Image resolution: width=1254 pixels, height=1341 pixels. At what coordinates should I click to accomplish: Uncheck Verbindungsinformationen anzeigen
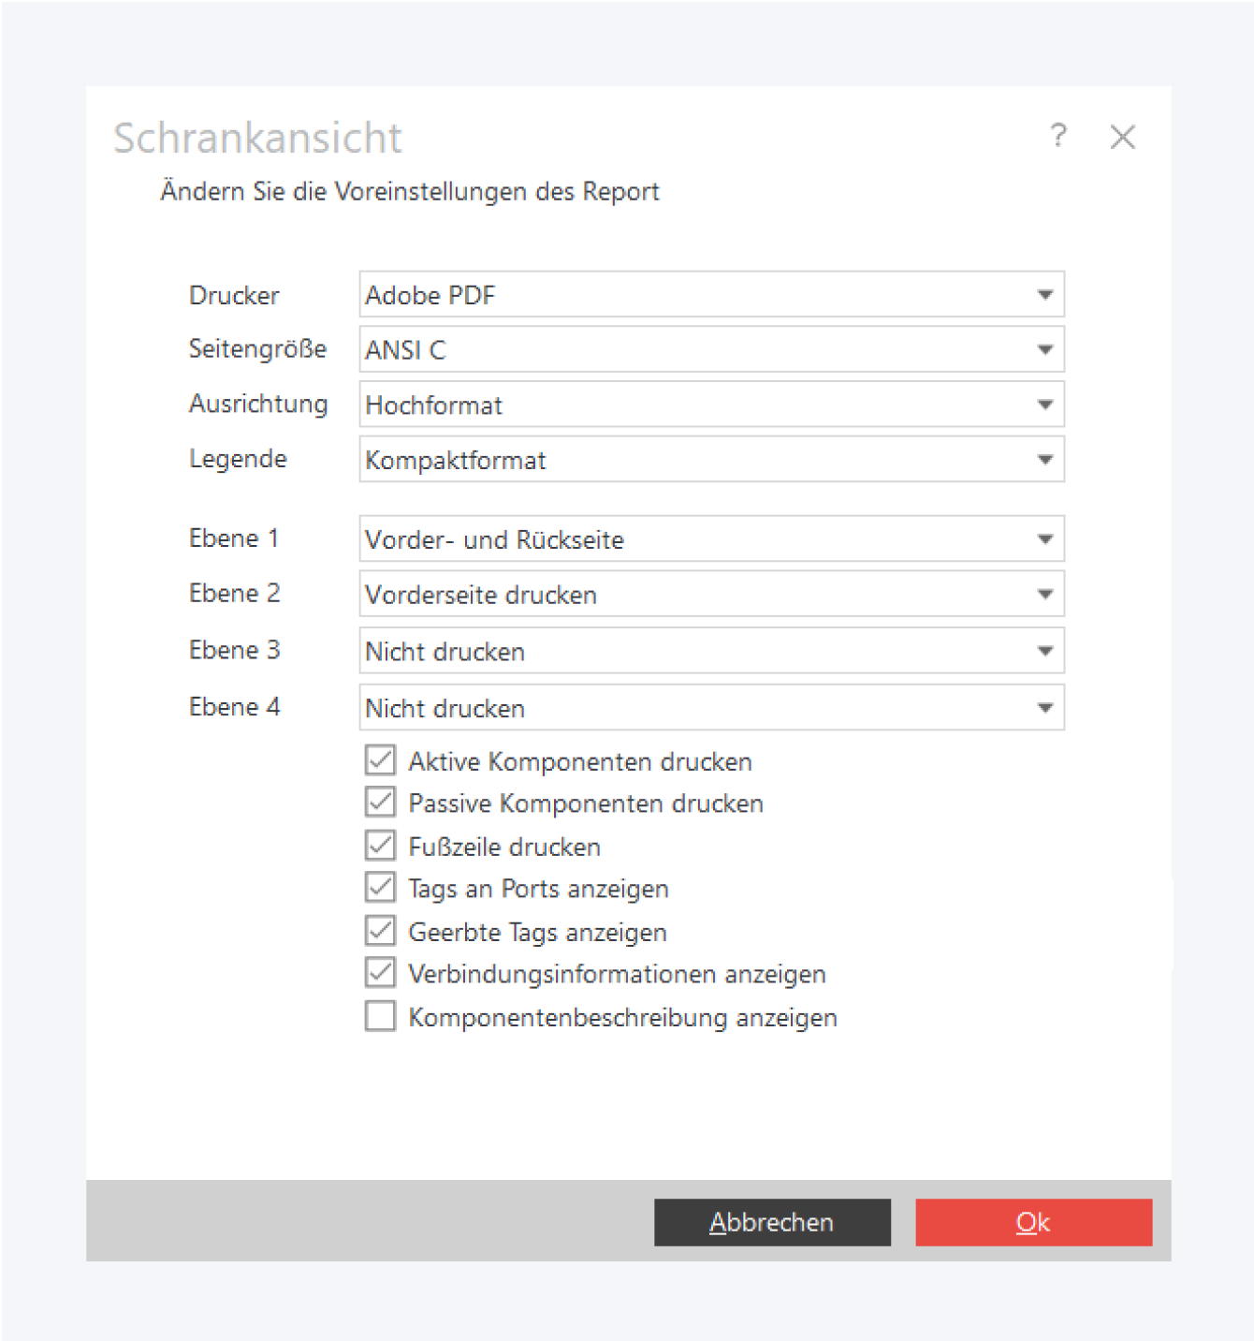click(x=380, y=973)
